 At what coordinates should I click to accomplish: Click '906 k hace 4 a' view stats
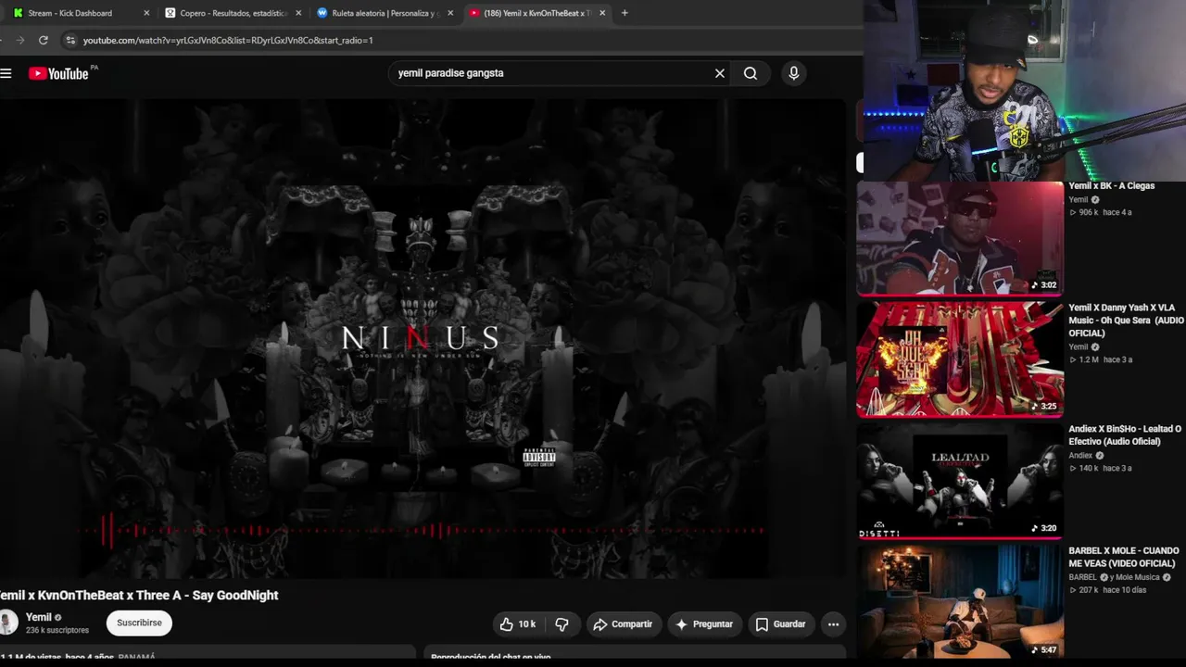pos(1100,212)
